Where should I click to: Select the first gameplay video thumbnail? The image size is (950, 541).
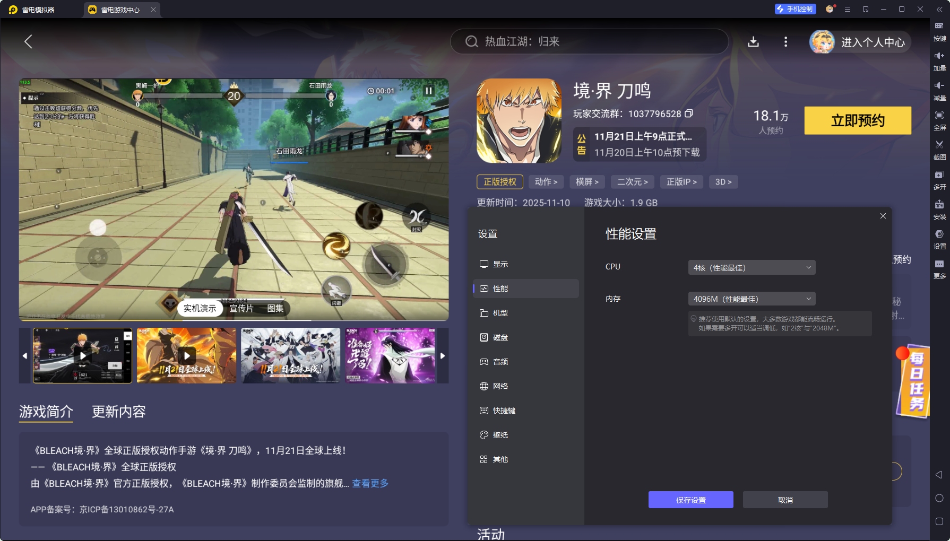82,355
